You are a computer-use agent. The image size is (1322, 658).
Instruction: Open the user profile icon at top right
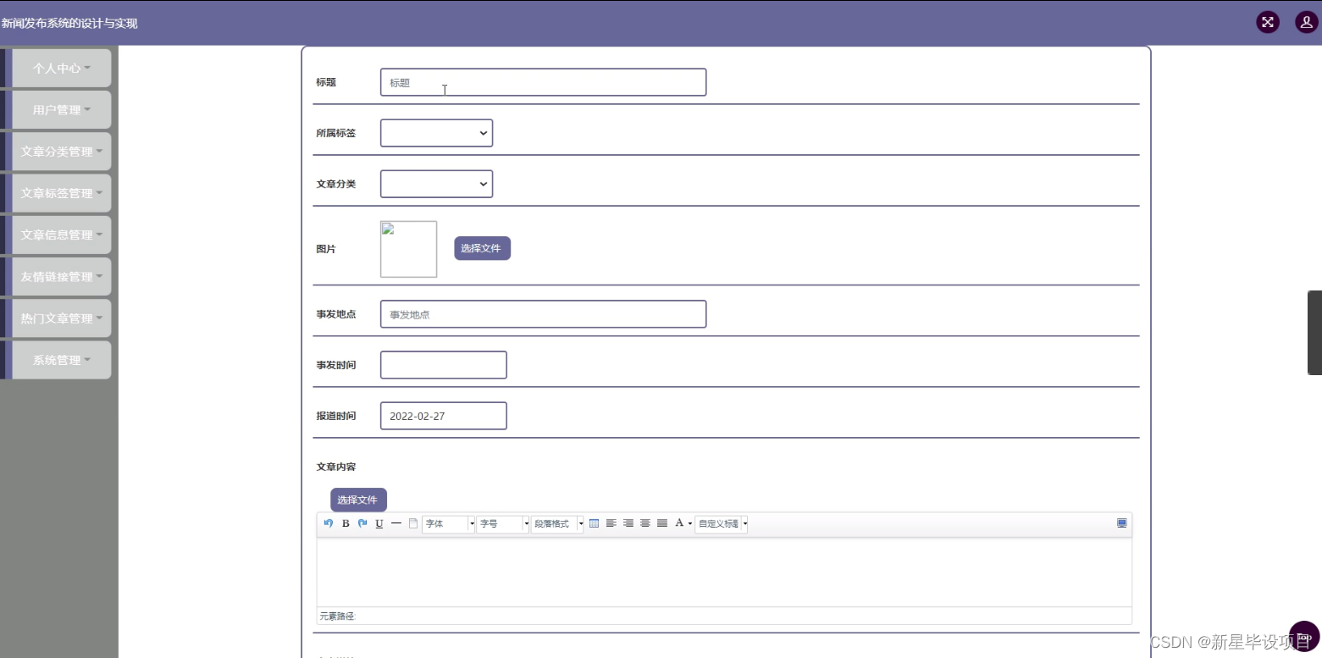coord(1305,22)
